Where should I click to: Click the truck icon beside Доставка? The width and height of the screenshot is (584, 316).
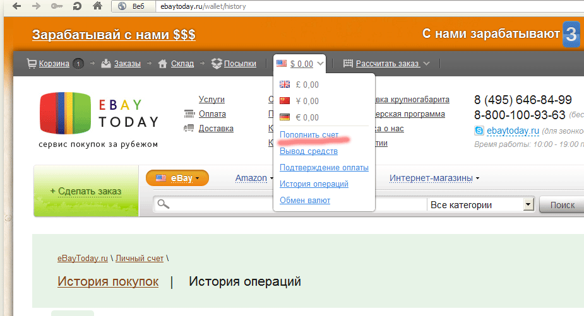(189, 128)
